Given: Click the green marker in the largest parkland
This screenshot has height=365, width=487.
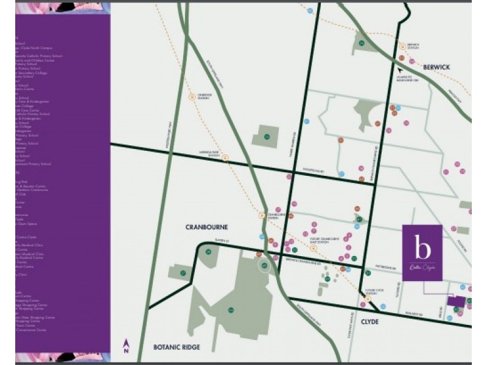Looking at the screenshot, I should [x=231, y=310].
